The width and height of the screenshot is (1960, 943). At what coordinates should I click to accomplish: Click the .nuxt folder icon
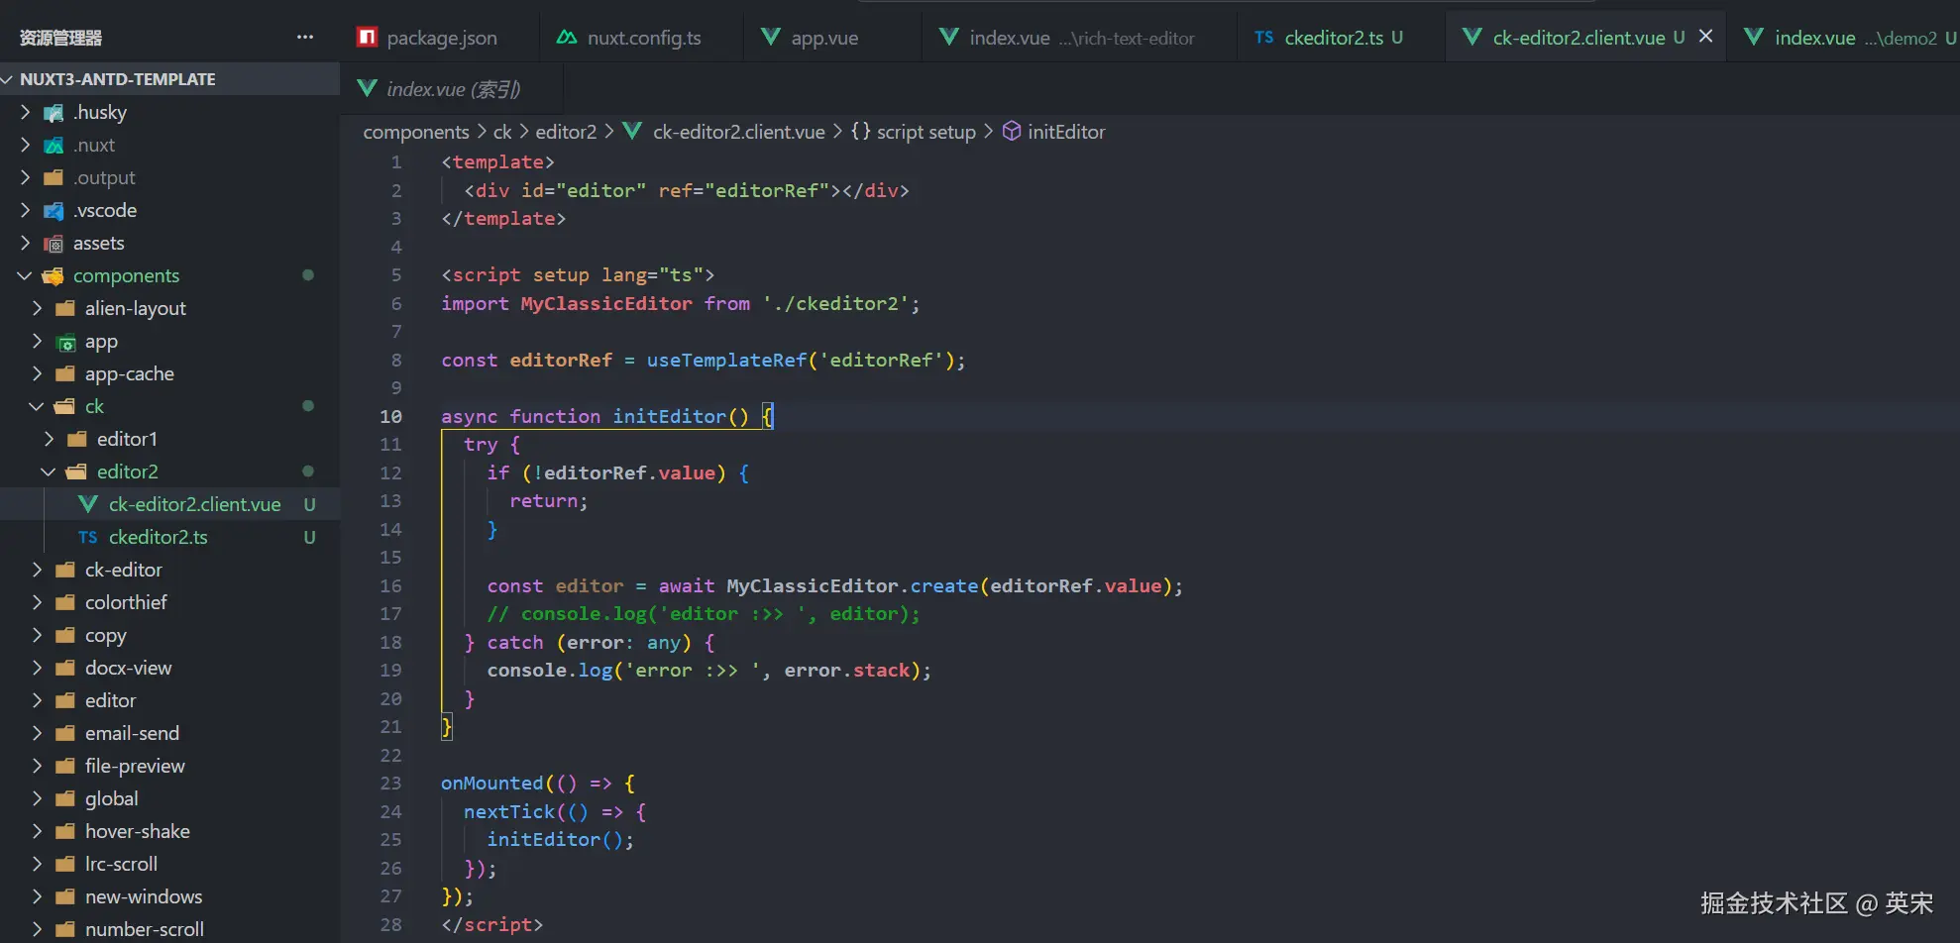pos(54,146)
